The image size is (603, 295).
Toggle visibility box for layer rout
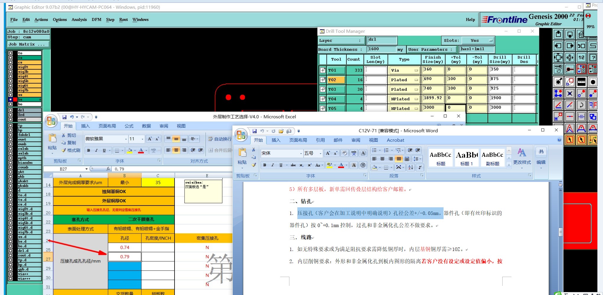point(11,120)
